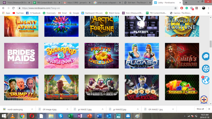Open Fruits Deluxe game thumbnail
Screen dimensions: 212x119
tap(102, 56)
